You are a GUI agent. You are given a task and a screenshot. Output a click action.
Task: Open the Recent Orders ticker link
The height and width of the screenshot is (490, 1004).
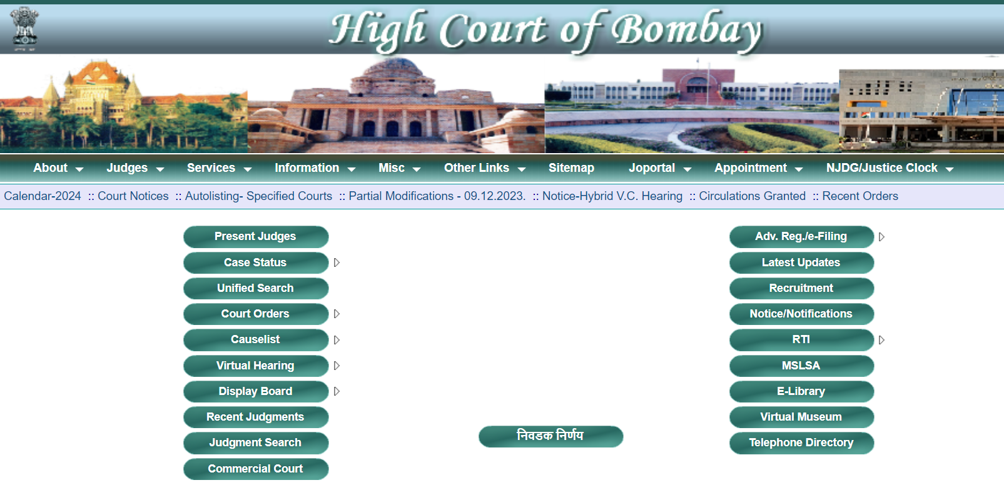coord(859,196)
